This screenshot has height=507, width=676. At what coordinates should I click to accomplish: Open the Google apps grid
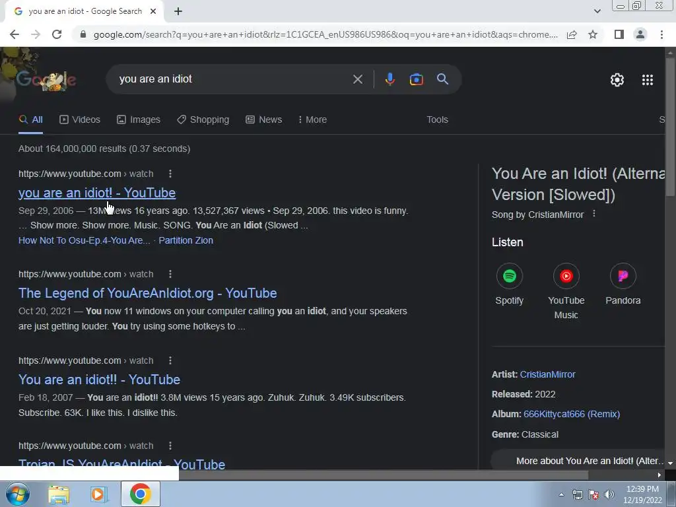click(x=648, y=80)
